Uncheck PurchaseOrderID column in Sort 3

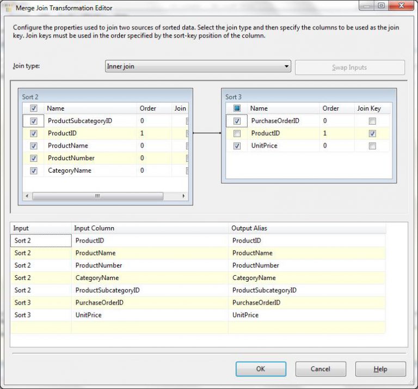pos(237,121)
